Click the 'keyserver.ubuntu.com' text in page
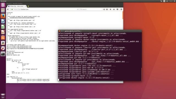This screenshot has height=99, width=176. coord(13,55)
